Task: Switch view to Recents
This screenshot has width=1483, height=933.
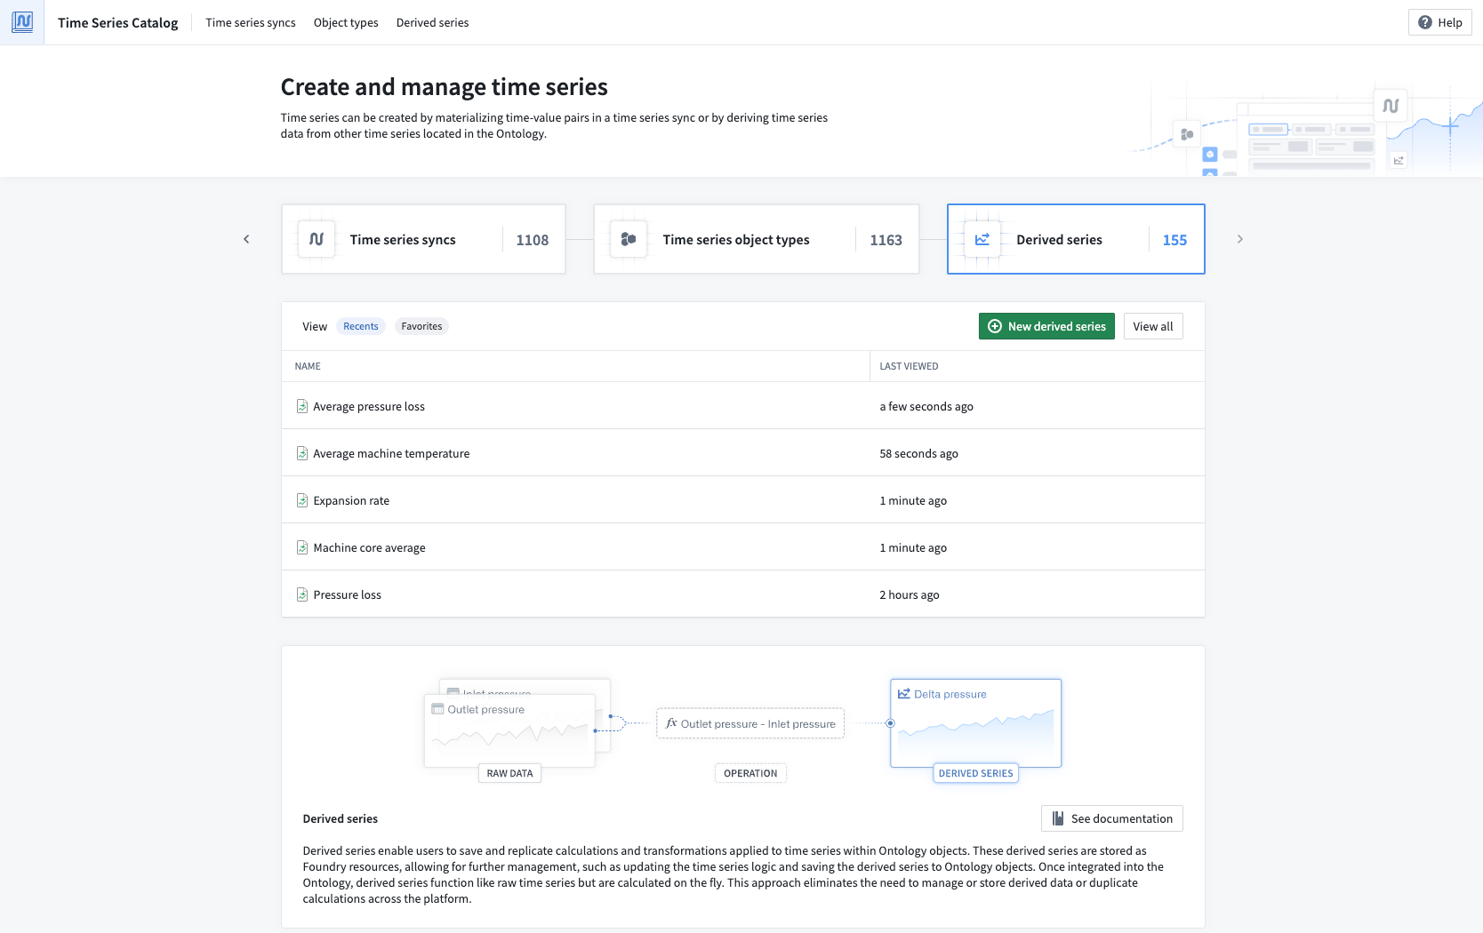Action: coord(361,326)
